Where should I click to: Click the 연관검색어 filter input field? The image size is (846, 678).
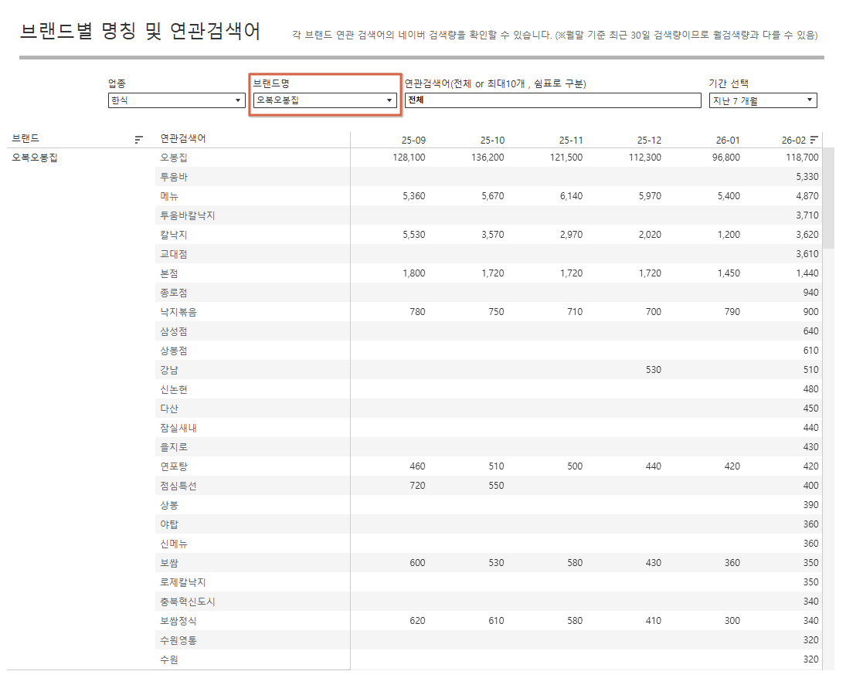coord(552,100)
